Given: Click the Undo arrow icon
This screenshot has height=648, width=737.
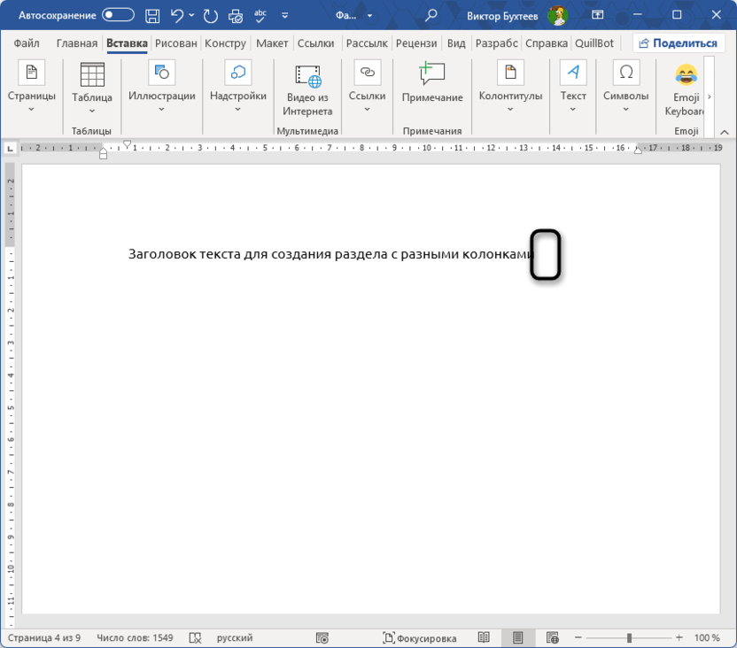Looking at the screenshot, I should [177, 15].
